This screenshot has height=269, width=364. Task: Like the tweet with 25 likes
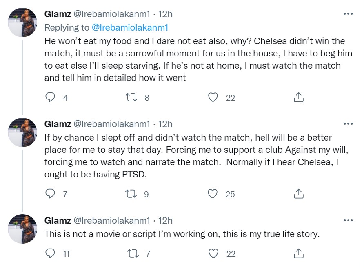coord(213,194)
